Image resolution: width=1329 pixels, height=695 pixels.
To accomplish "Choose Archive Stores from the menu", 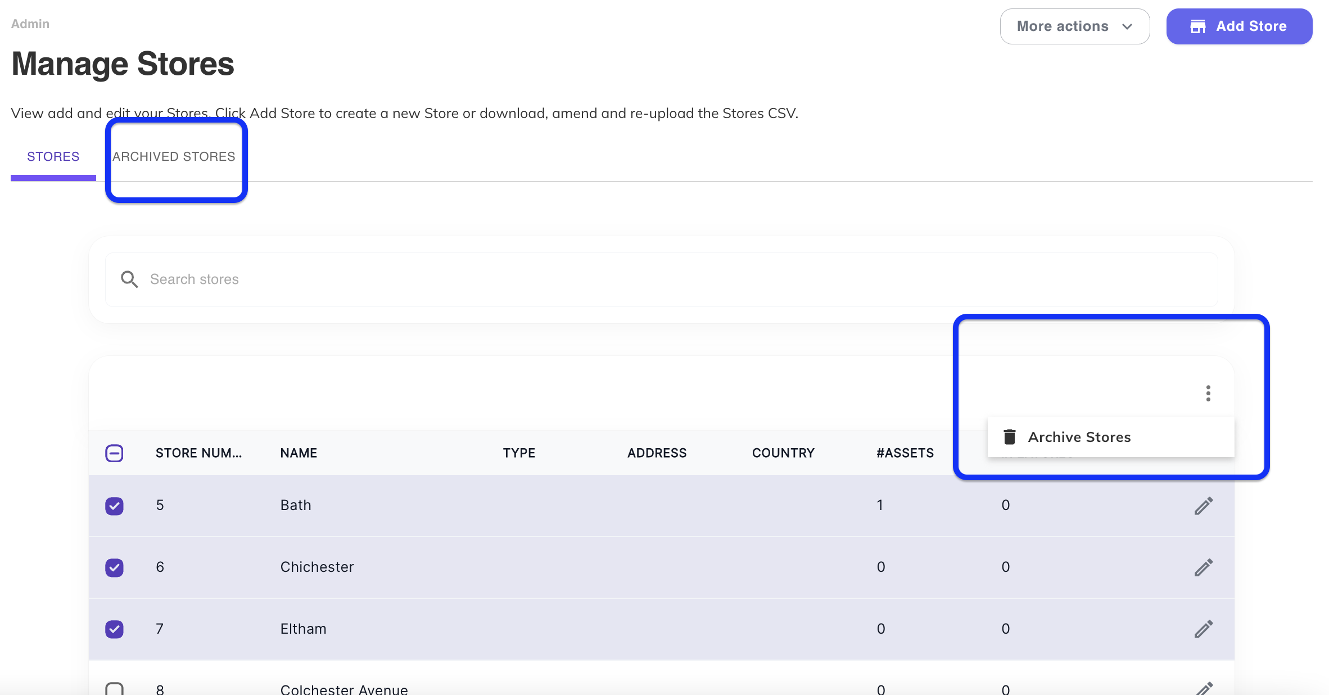I will coord(1079,437).
